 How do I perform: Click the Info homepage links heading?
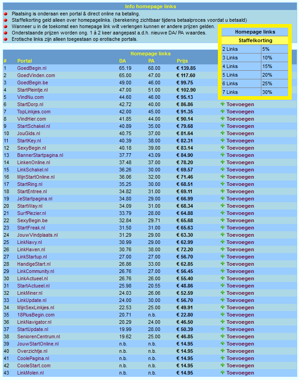coord(150,6)
